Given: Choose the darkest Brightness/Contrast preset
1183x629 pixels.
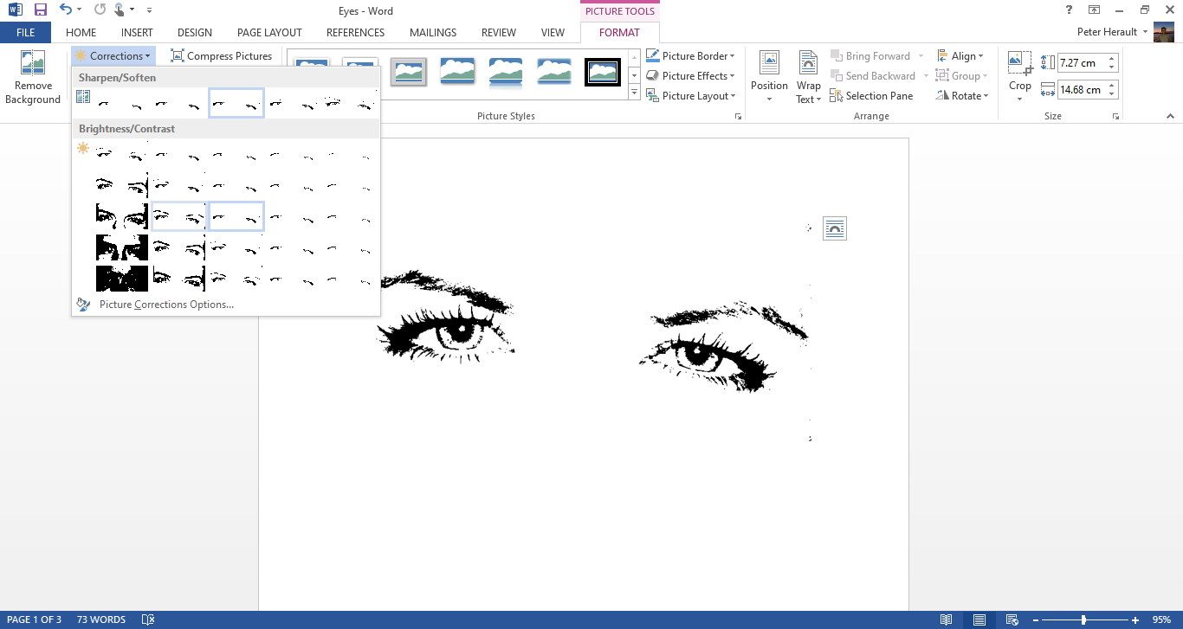Looking at the screenshot, I should [x=121, y=279].
